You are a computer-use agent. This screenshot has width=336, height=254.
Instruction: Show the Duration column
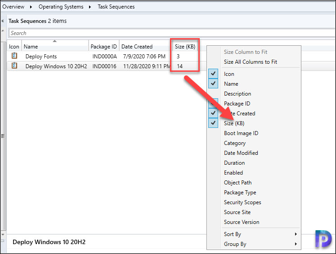click(x=234, y=163)
